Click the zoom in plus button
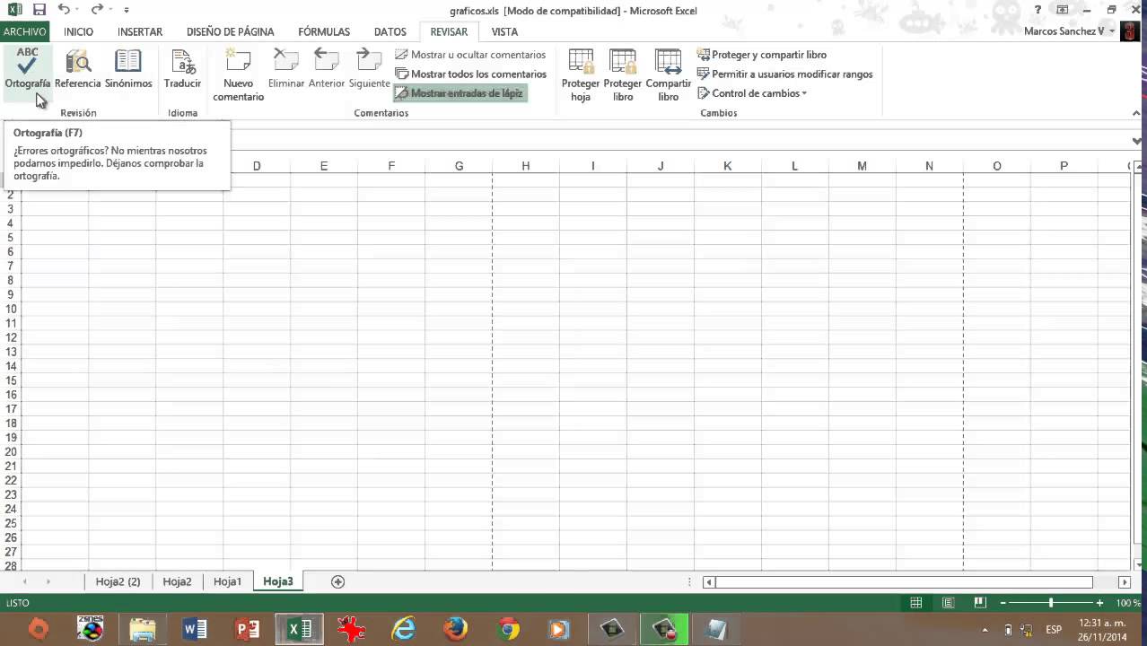The width and height of the screenshot is (1147, 646). (x=1099, y=603)
